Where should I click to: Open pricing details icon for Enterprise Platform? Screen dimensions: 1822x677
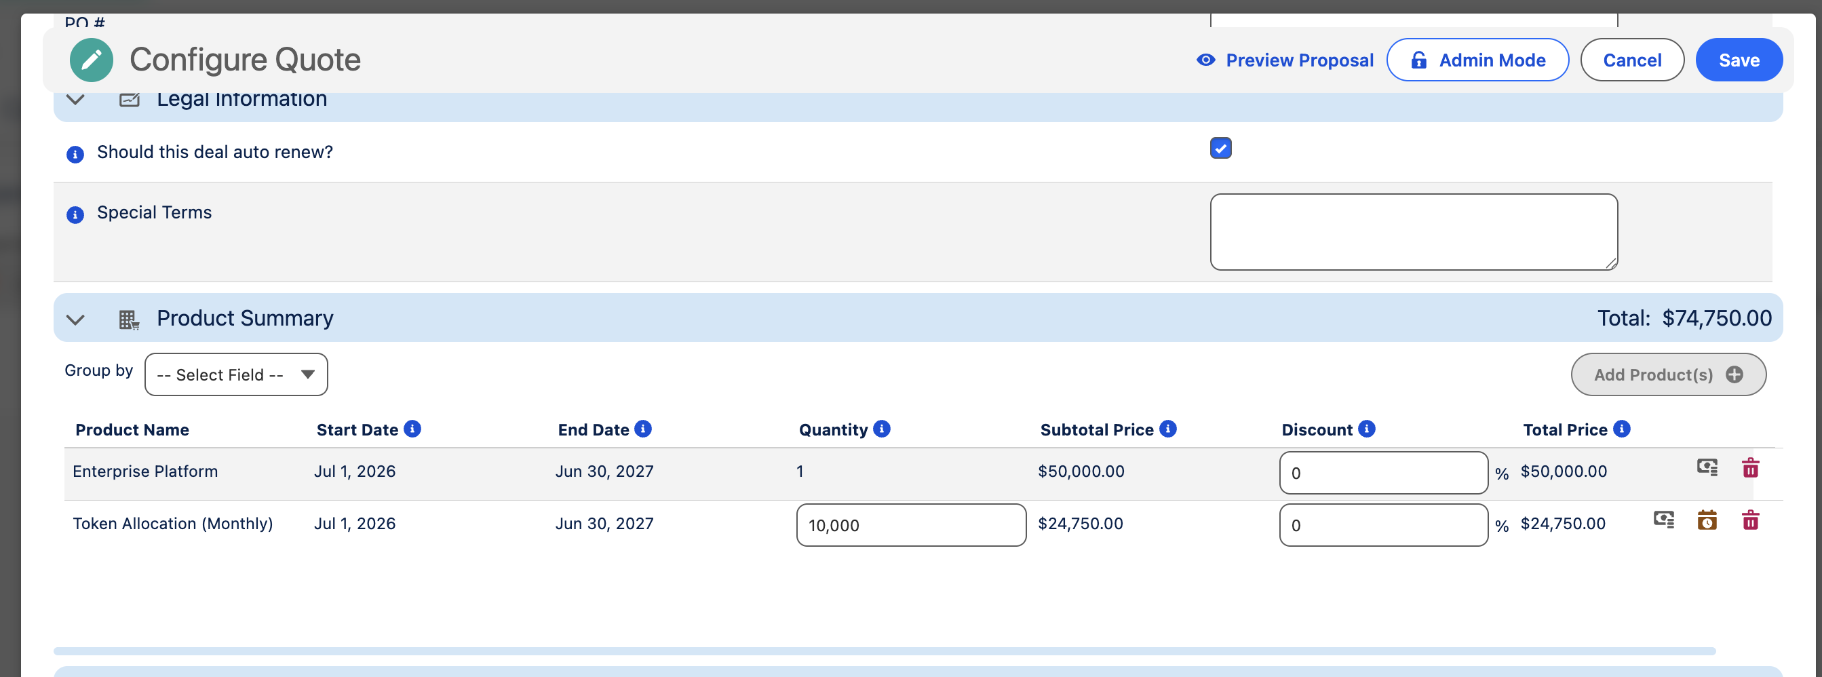[1707, 467]
